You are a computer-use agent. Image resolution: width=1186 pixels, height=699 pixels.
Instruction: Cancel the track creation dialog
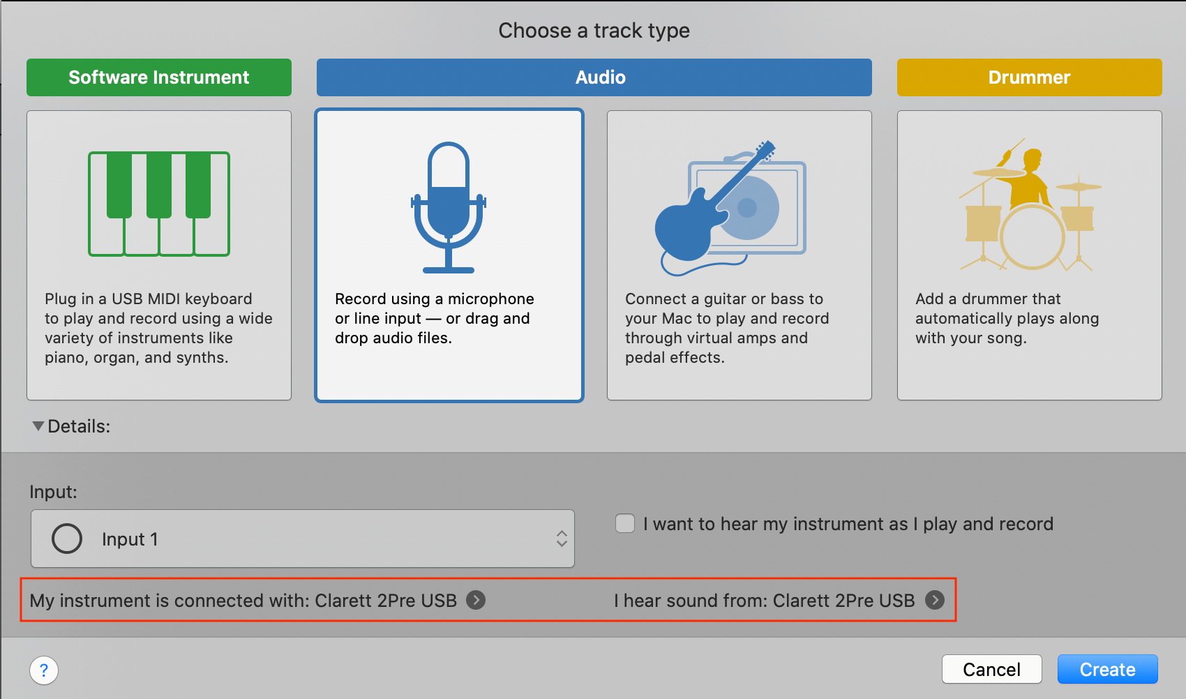991,669
